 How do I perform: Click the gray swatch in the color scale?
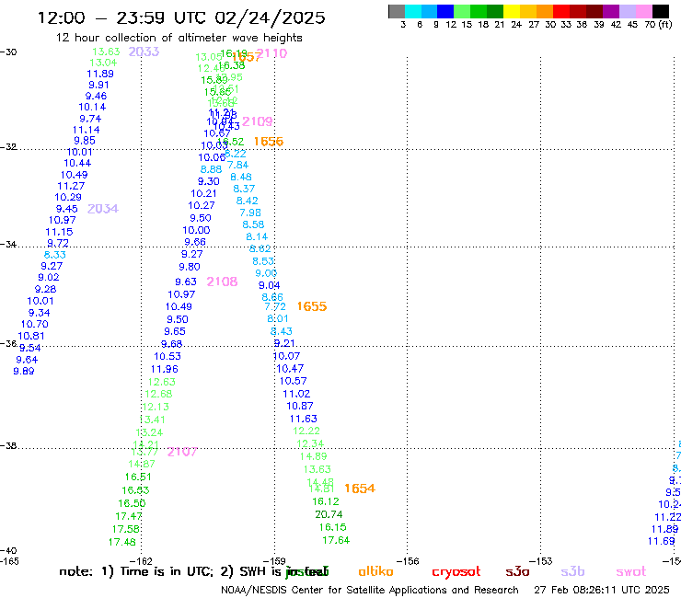[397, 11]
